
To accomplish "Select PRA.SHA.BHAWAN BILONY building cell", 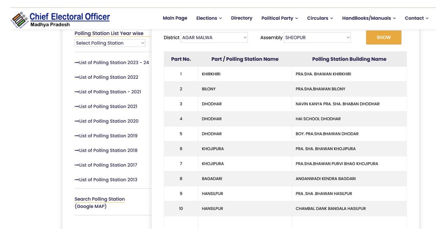I will point(349,89).
